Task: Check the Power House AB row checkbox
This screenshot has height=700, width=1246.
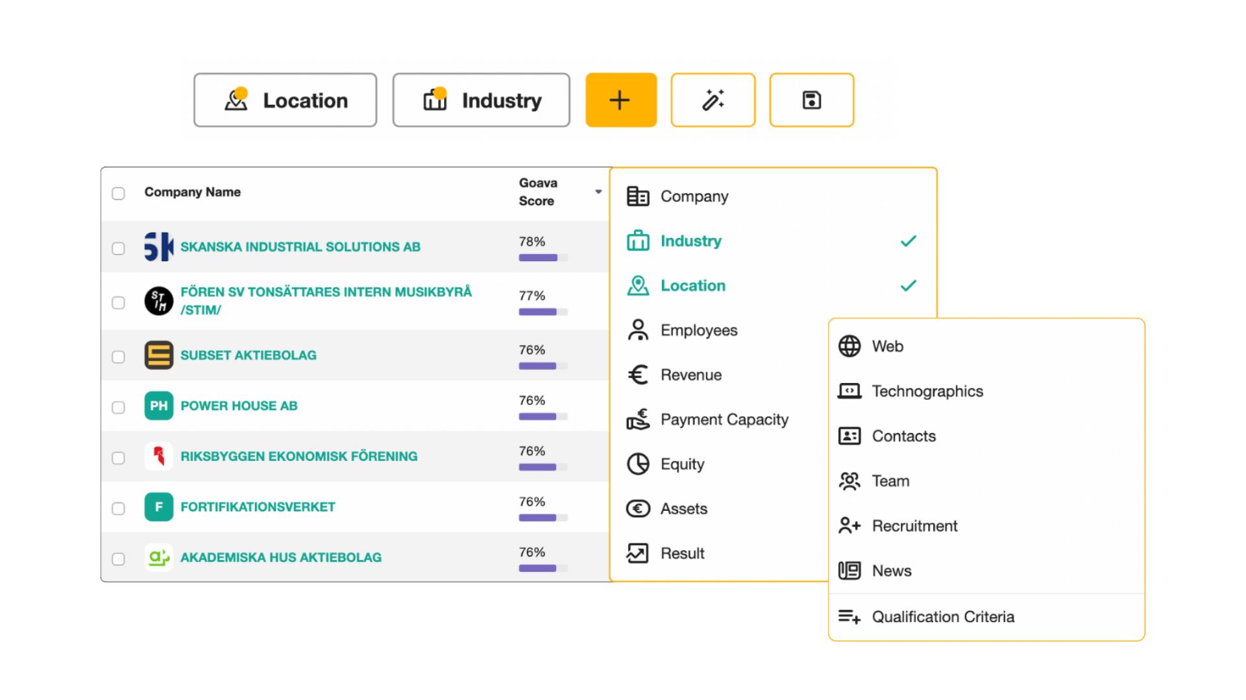Action: tap(118, 407)
